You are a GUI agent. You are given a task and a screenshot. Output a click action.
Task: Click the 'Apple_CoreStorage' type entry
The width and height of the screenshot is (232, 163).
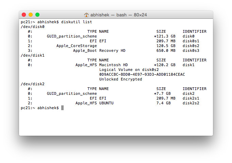(77, 46)
